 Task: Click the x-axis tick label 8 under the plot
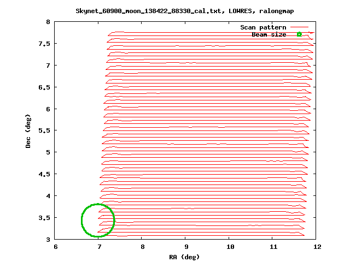point(143,247)
